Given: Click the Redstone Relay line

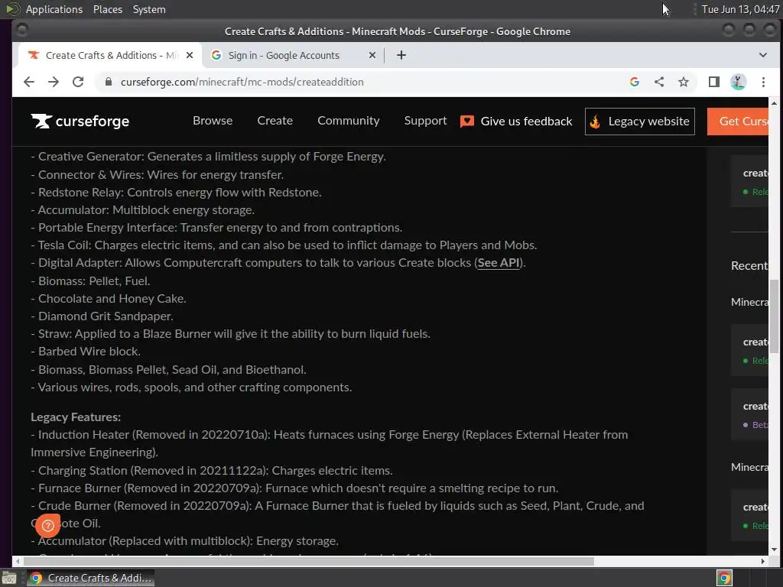Looking at the screenshot, I should pos(177,192).
